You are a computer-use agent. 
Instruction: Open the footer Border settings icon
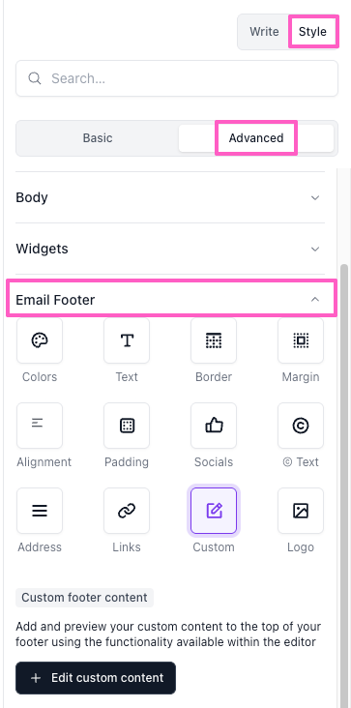coord(214,340)
